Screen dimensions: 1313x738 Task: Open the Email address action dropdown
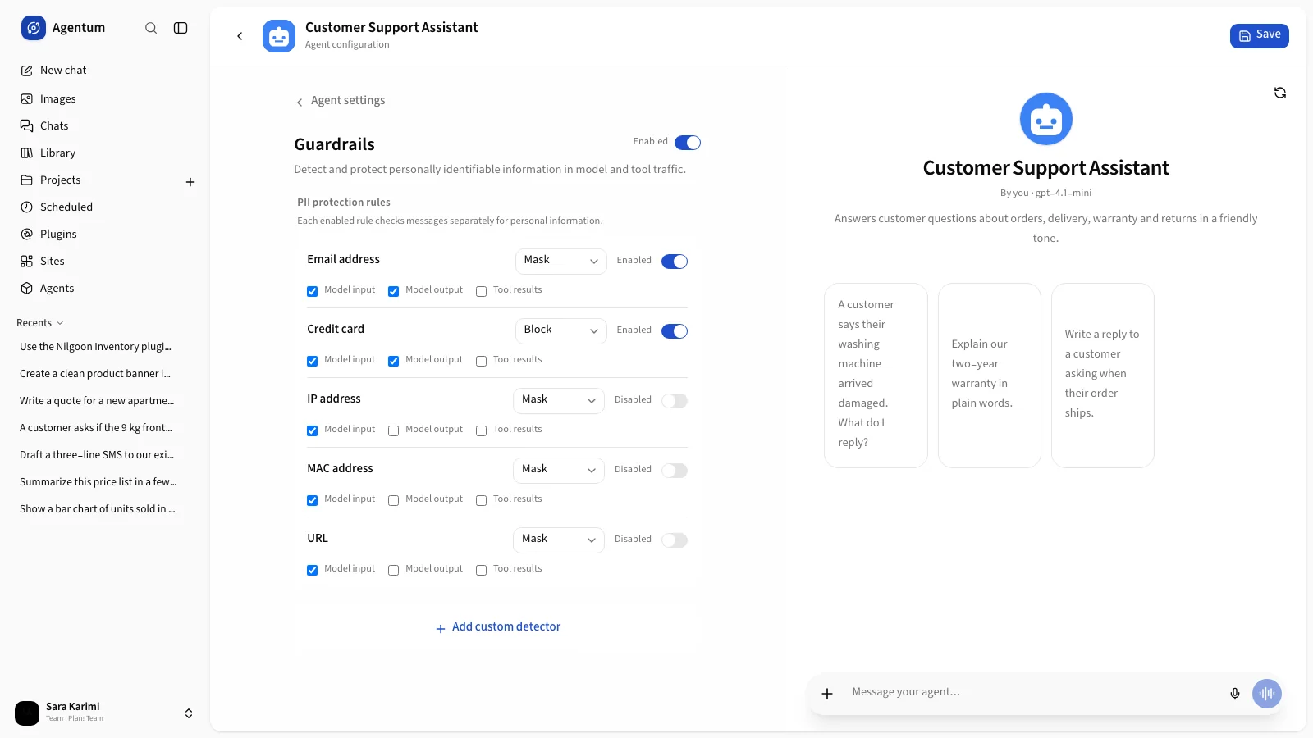(x=561, y=261)
